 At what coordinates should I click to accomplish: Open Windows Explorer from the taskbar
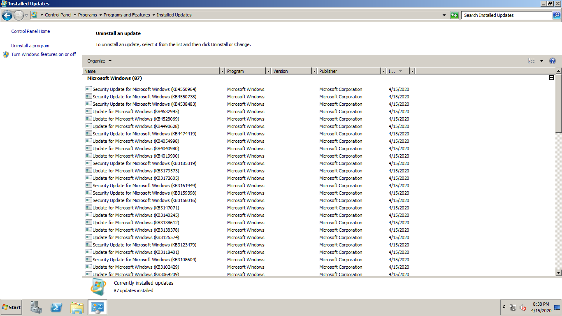[x=77, y=307]
